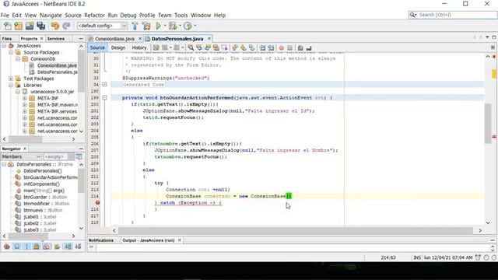
Task: Switch to the Design view button
Action: point(118,47)
